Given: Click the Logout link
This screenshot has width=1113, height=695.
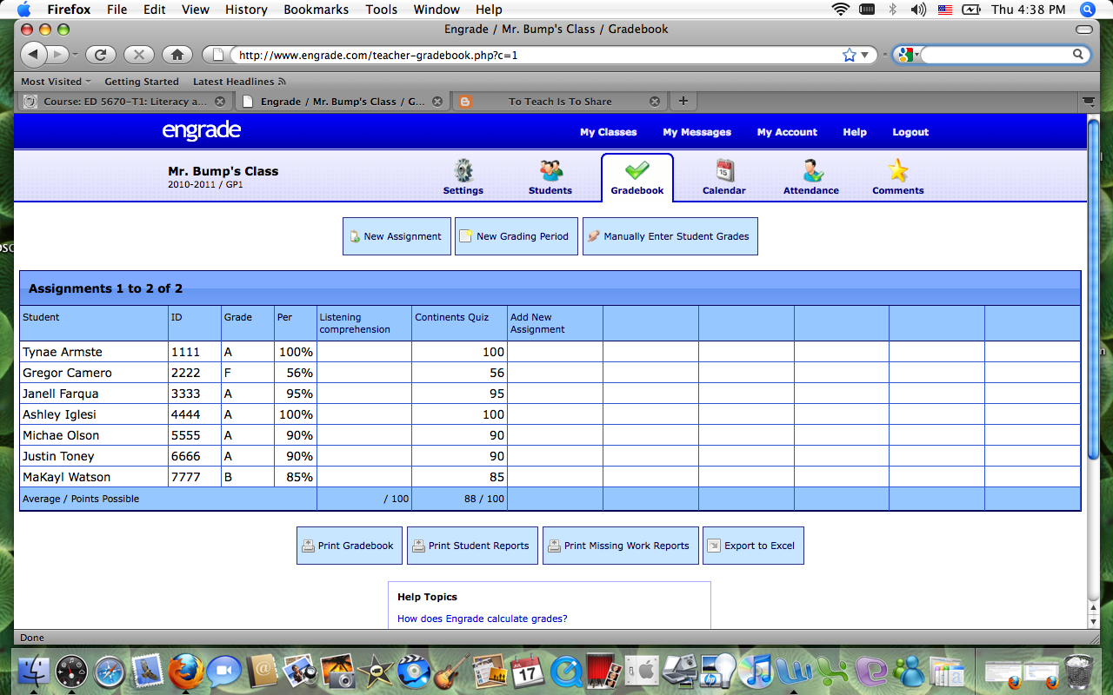Looking at the screenshot, I should pos(910,132).
